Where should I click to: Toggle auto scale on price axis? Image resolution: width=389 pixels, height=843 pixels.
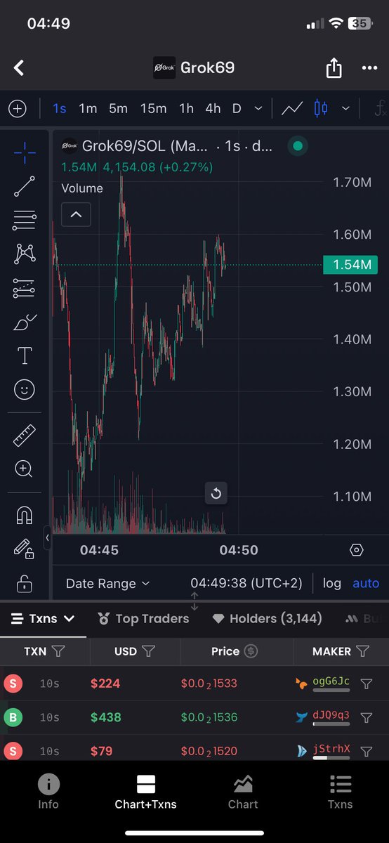tap(366, 583)
